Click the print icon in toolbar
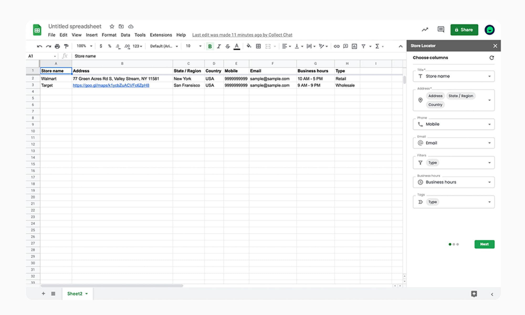Image resolution: width=525 pixels, height=315 pixels. tap(57, 46)
